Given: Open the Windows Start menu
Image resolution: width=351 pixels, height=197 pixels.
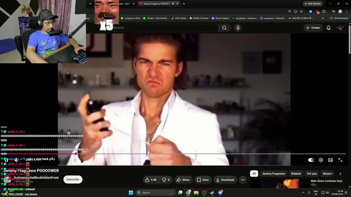Looking at the screenshot, I should tap(131, 193).
